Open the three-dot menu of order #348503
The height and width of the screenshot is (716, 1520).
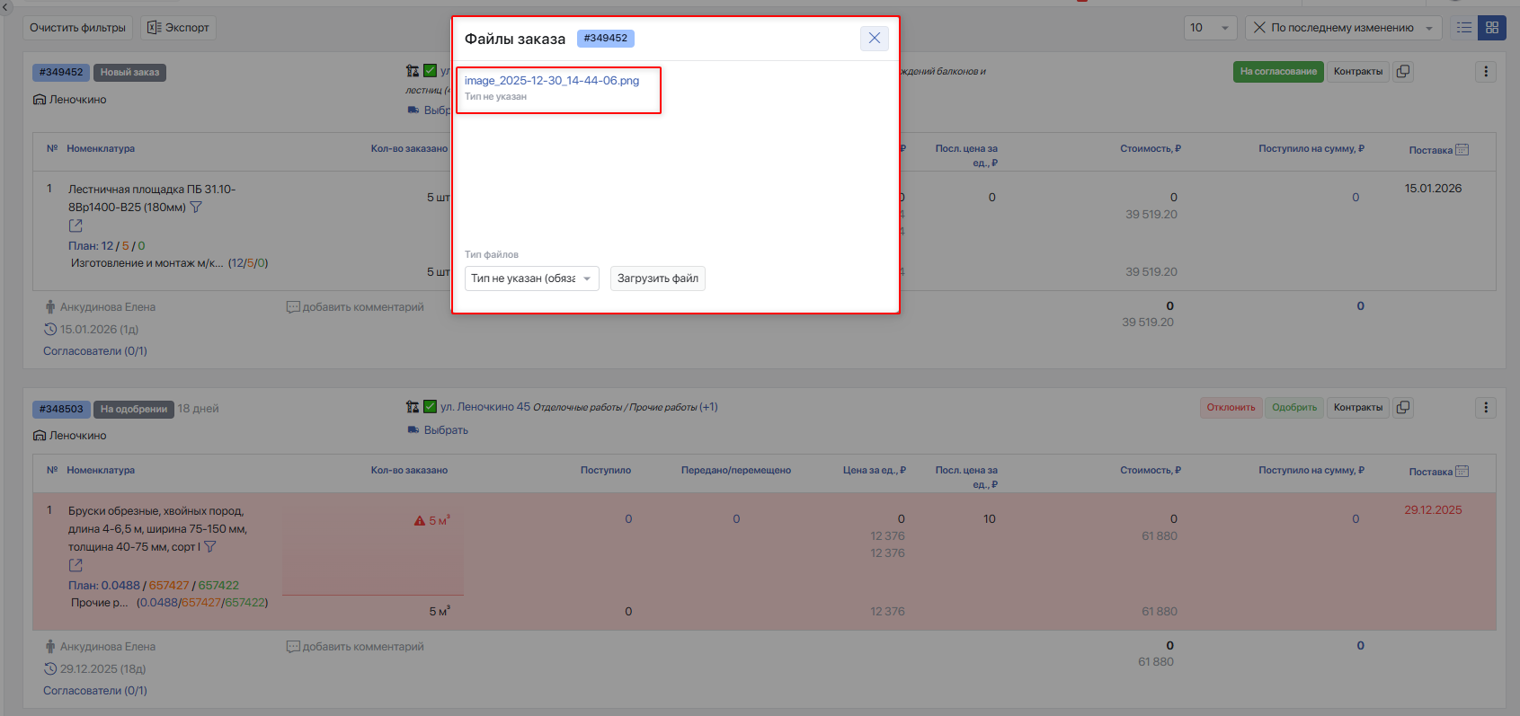tap(1486, 408)
